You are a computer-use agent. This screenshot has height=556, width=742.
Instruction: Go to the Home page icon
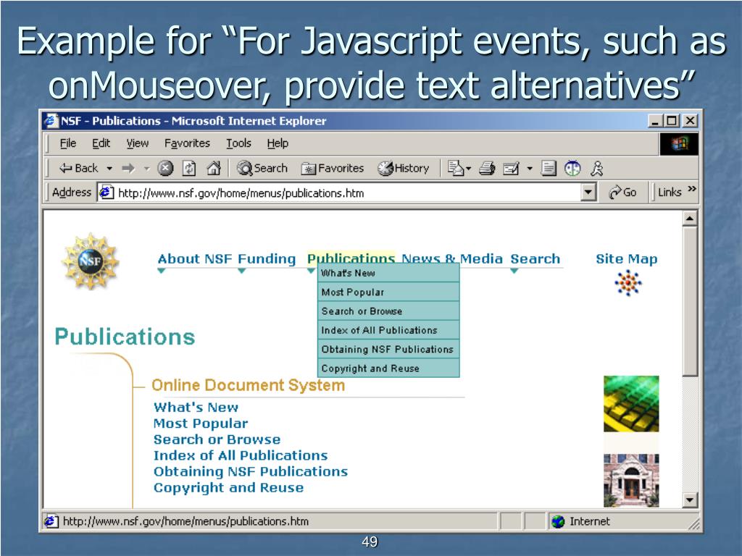point(214,168)
